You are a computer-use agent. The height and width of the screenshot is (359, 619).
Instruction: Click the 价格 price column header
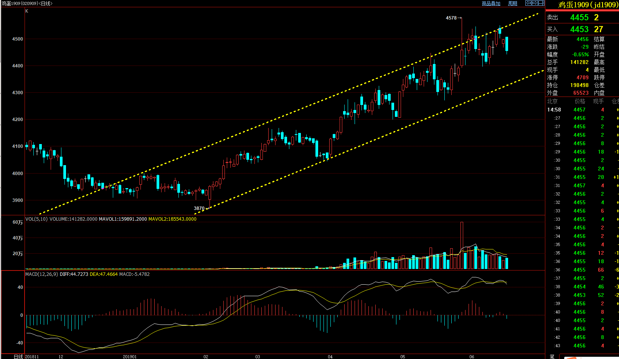[580, 101]
